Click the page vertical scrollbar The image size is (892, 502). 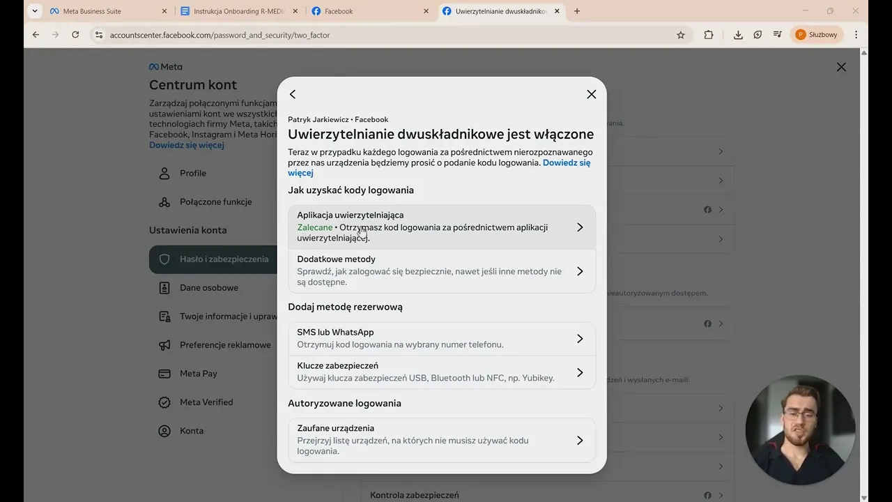[864, 275]
